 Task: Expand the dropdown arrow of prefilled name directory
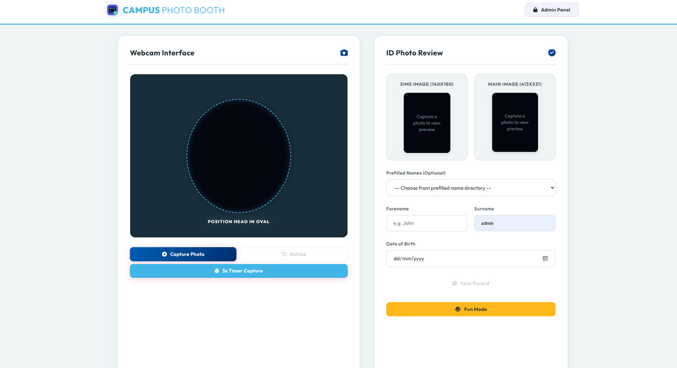tap(552, 188)
